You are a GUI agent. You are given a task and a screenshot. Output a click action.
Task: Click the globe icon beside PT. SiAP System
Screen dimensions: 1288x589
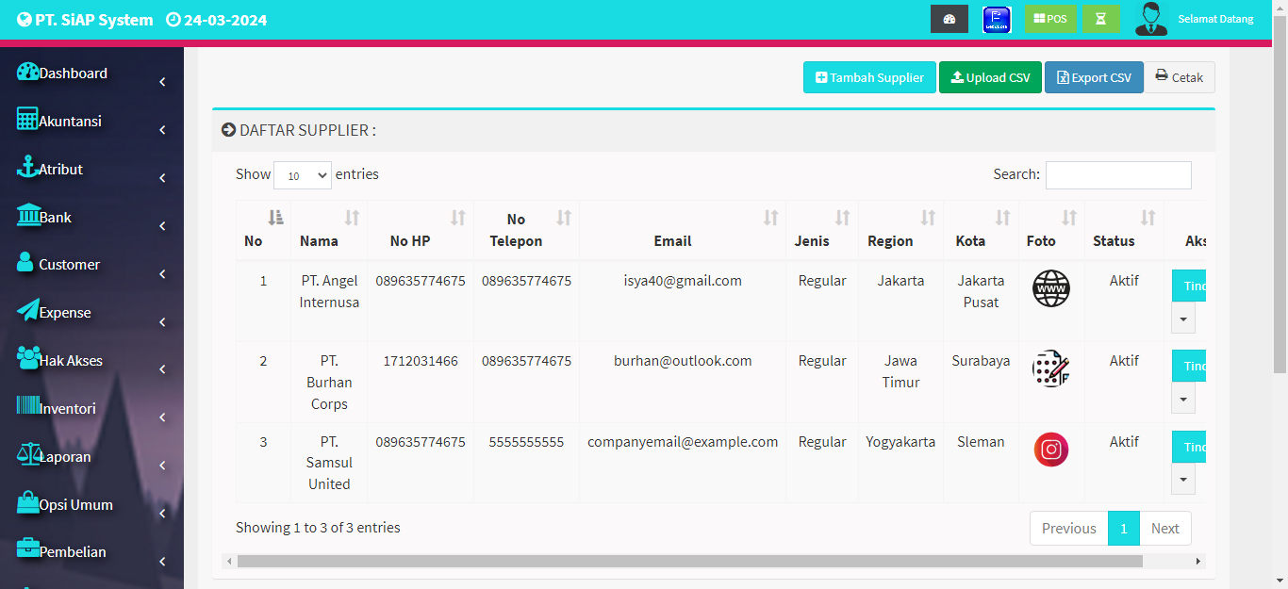(x=24, y=20)
